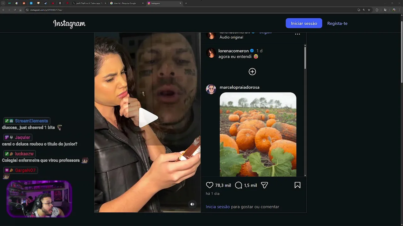The image size is (403, 226).
Task: Click the Jaquier chat username
Action: coord(23,137)
